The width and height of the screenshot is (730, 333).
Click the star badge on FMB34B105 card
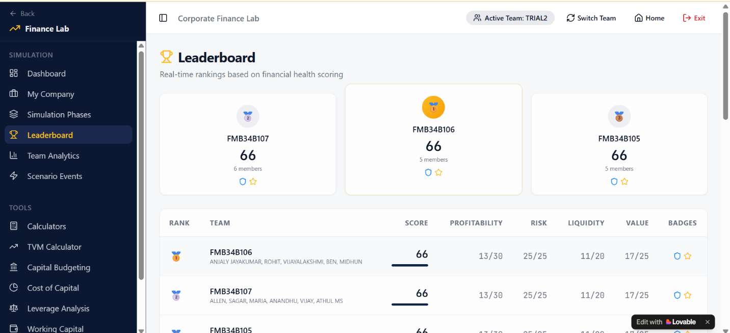[x=624, y=182]
